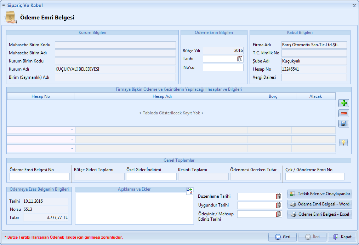
Task: Click the Hesap Adı column header
Action: coord(162,96)
